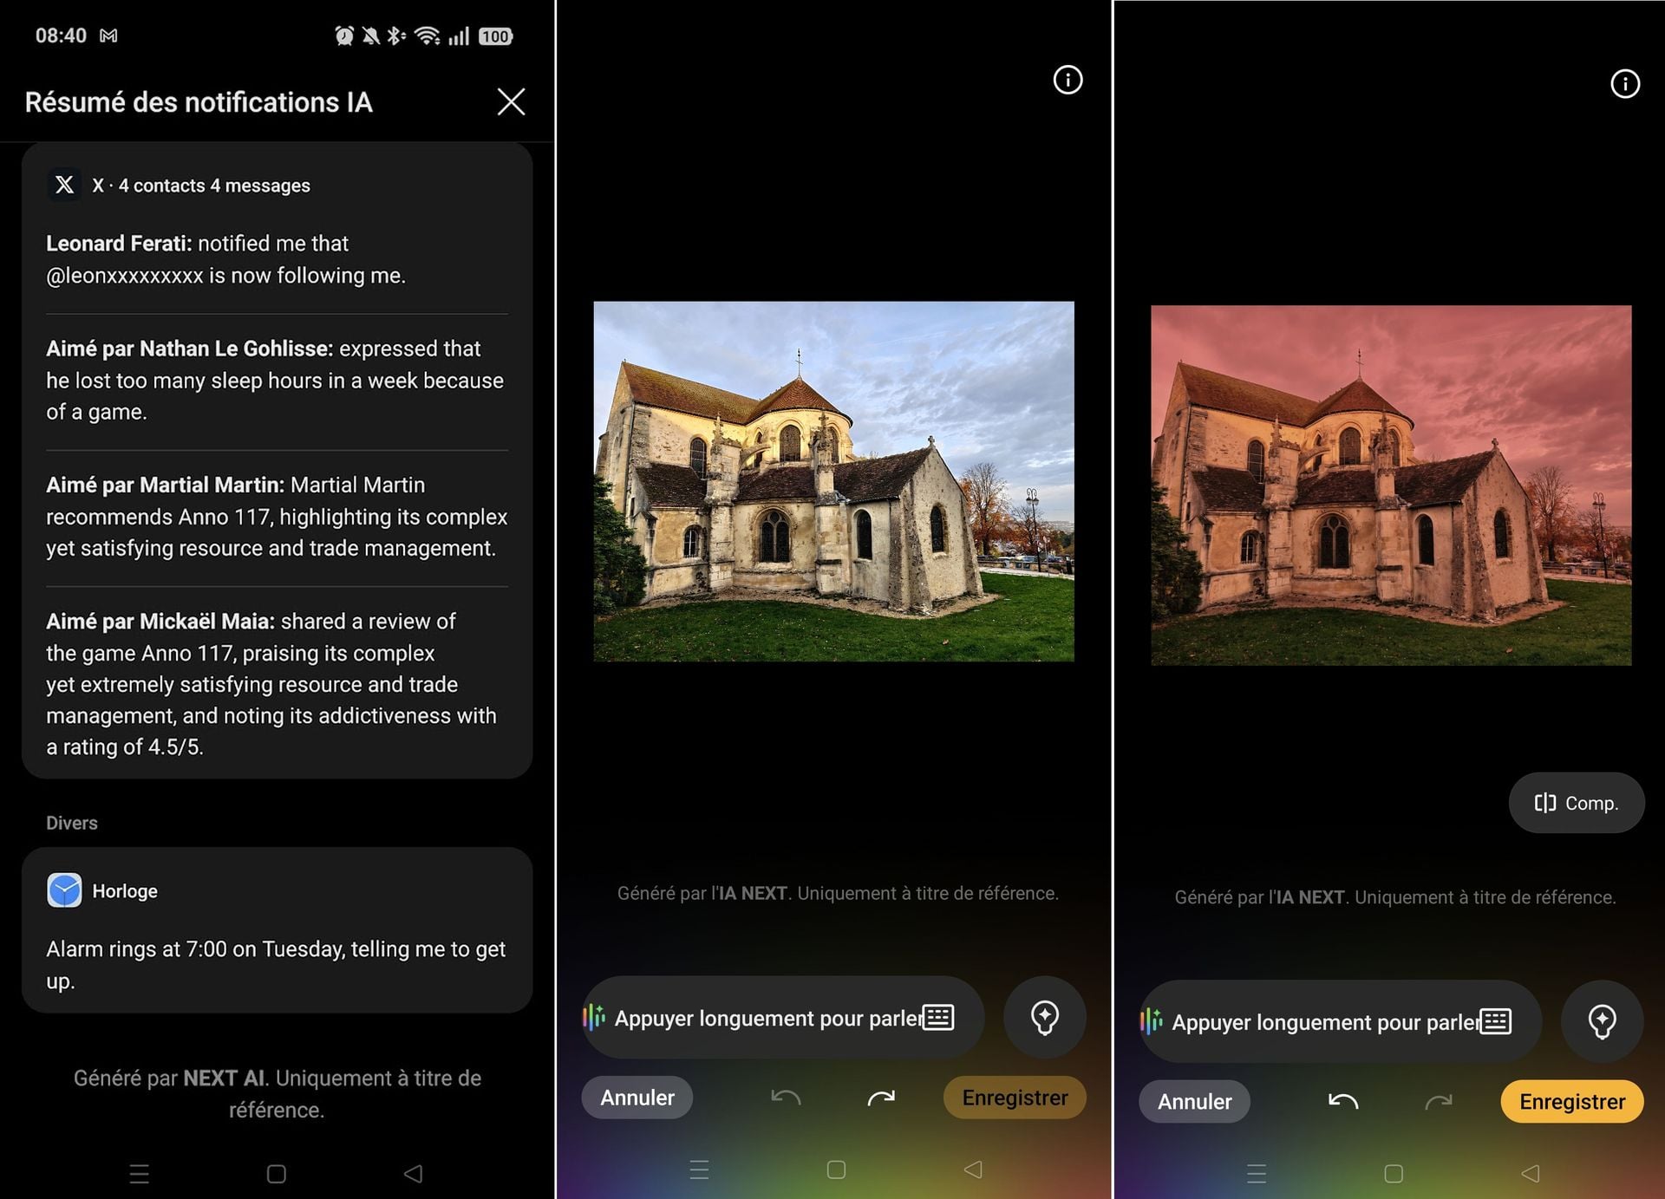The width and height of the screenshot is (1665, 1199).
Task: Tap 'Appuyer longuement pour parler' on right screen
Action: point(1325,1022)
